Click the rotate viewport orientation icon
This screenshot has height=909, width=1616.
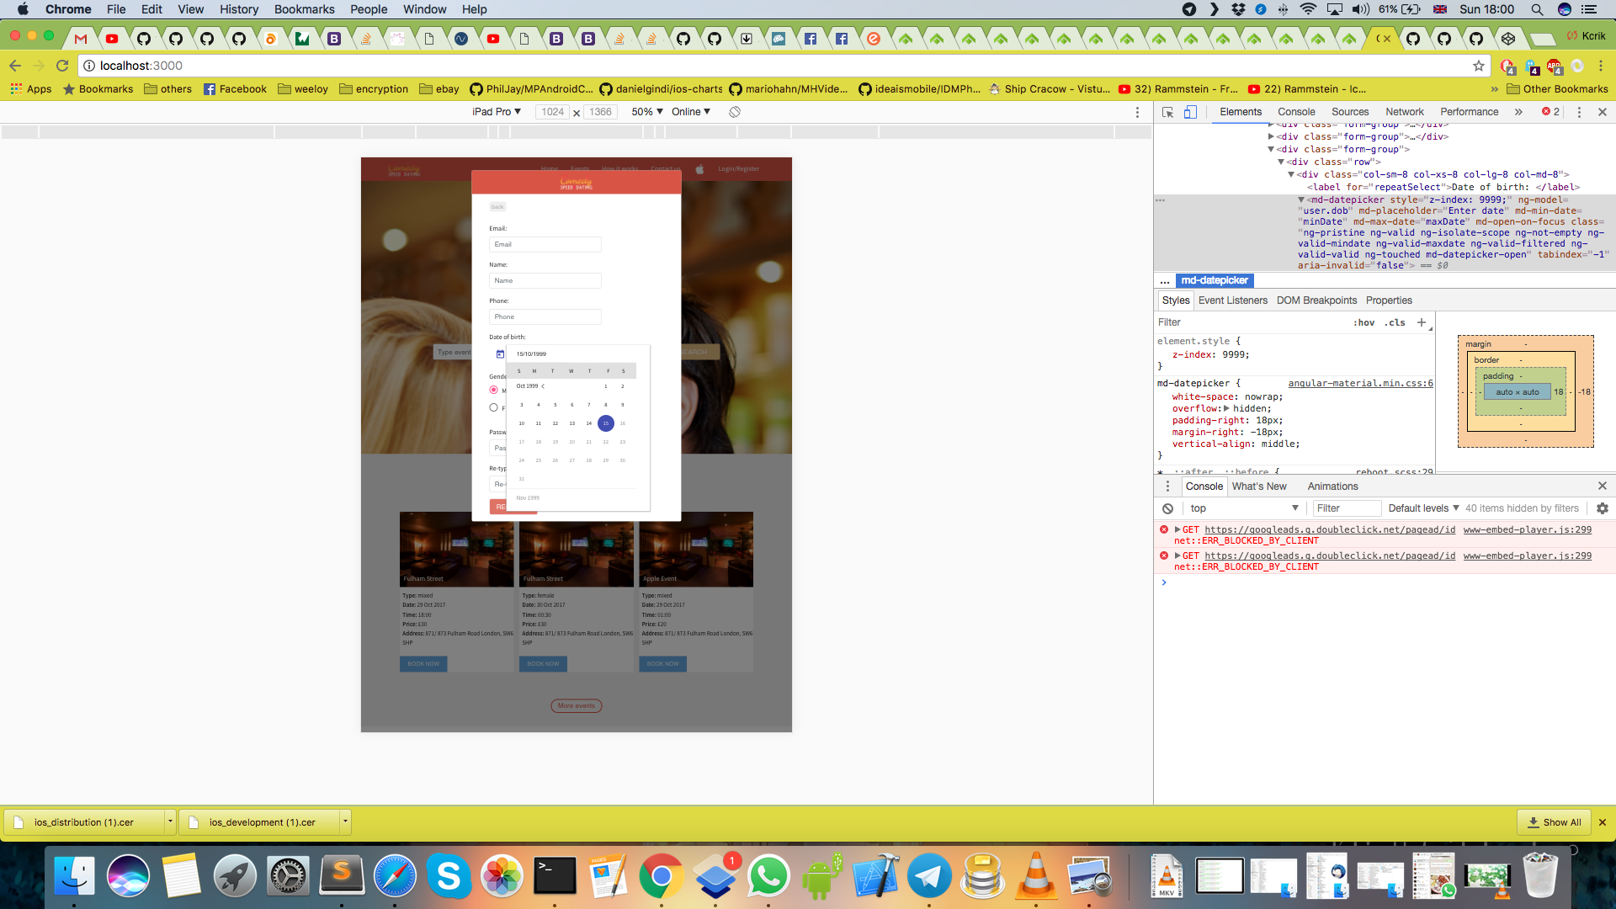point(735,111)
